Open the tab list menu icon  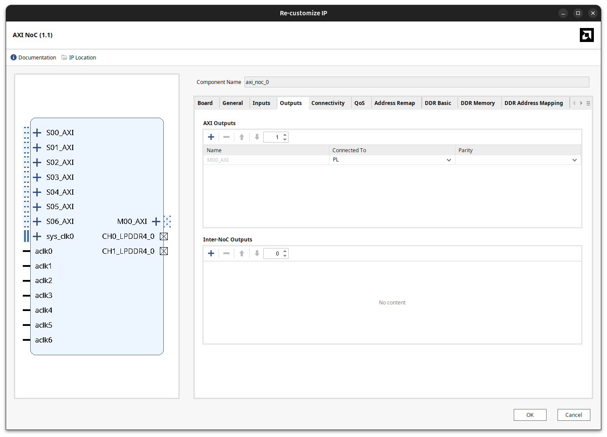click(x=588, y=103)
